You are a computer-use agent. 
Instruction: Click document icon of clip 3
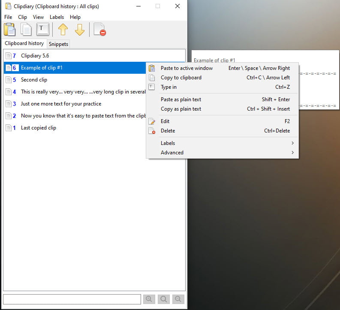[9, 104]
